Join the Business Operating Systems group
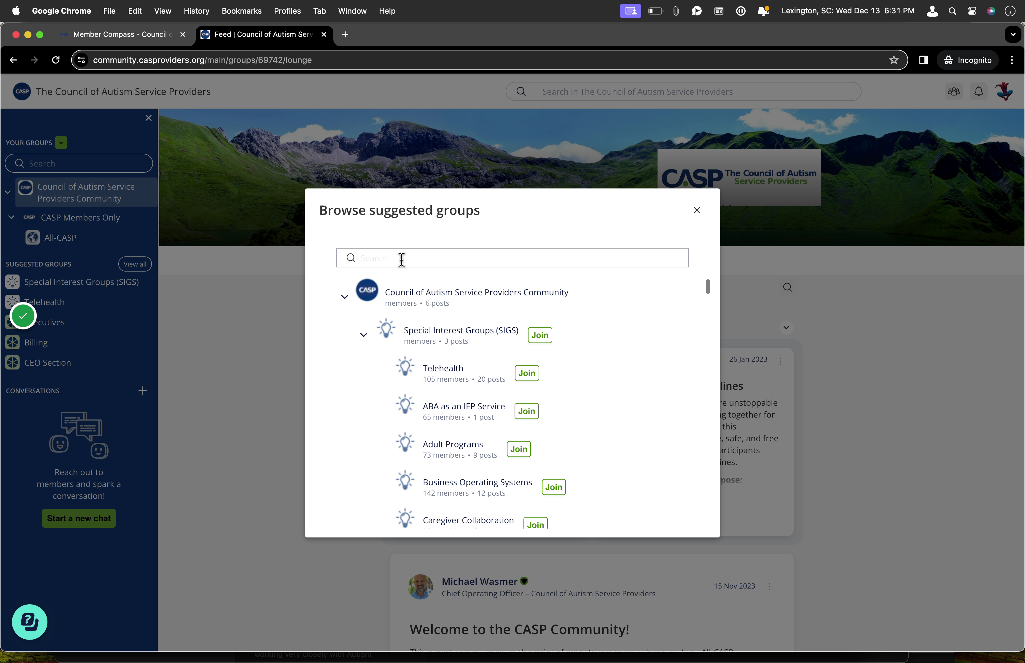Screen dimensions: 1025x663 point(553,487)
